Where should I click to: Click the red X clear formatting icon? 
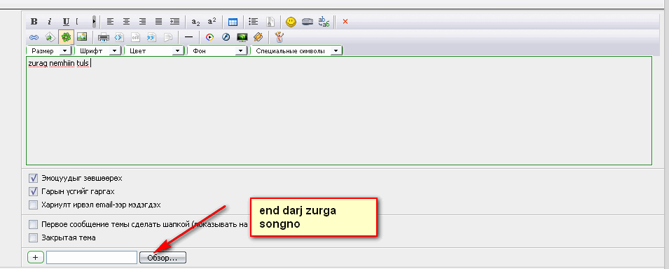pyautogui.click(x=345, y=21)
